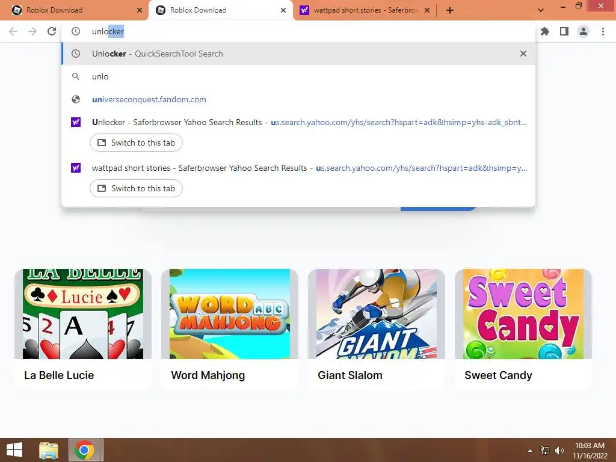The width and height of the screenshot is (616, 462).
Task: Open the volume speaker tray icon
Action: (559, 451)
